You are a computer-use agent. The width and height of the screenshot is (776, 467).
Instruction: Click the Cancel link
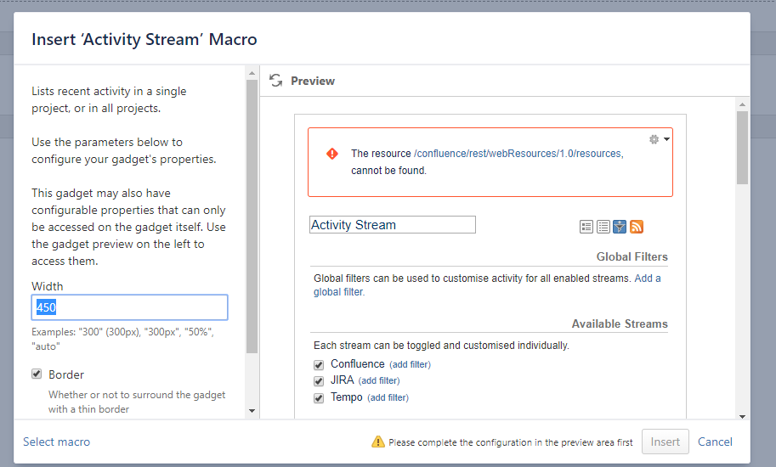coord(715,442)
